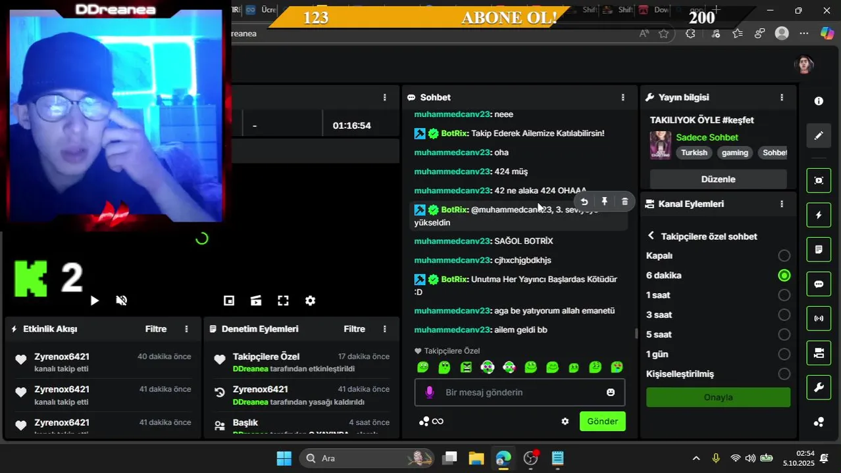Open Kanal Eylemleri panel options menu
The image size is (841, 473).
point(781,204)
